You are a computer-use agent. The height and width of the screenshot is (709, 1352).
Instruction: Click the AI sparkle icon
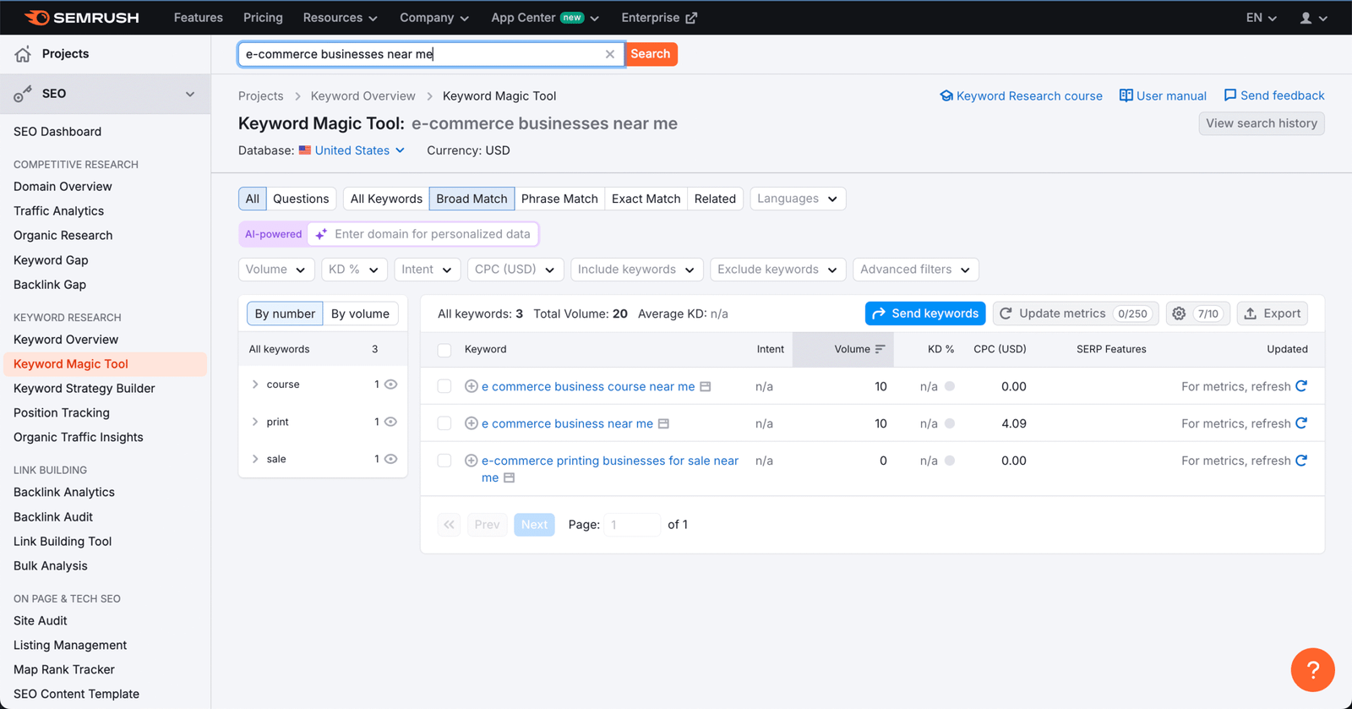[321, 234]
